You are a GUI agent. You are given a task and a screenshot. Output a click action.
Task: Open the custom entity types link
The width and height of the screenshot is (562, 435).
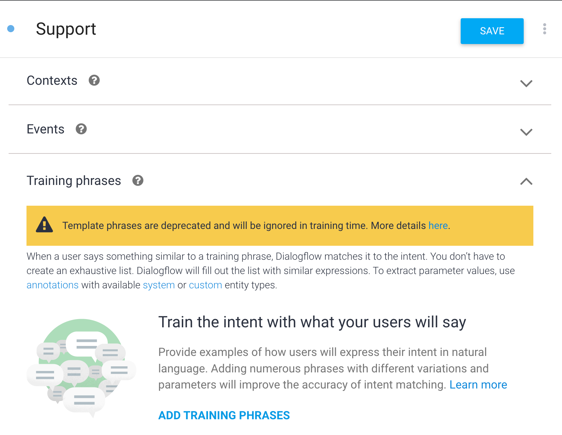point(205,285)
